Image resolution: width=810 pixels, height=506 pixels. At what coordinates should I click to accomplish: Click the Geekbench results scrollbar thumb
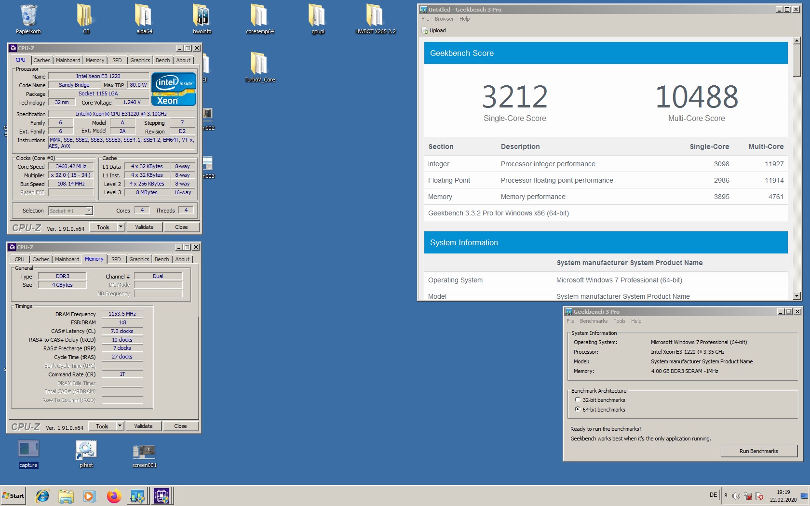coord(797,61)
